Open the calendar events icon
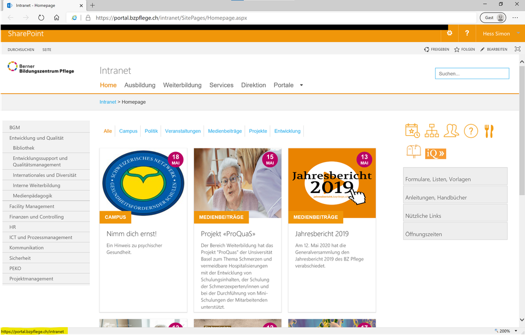Screen dimensions: 525x335 pyautogui.click(x=413, y=131)
